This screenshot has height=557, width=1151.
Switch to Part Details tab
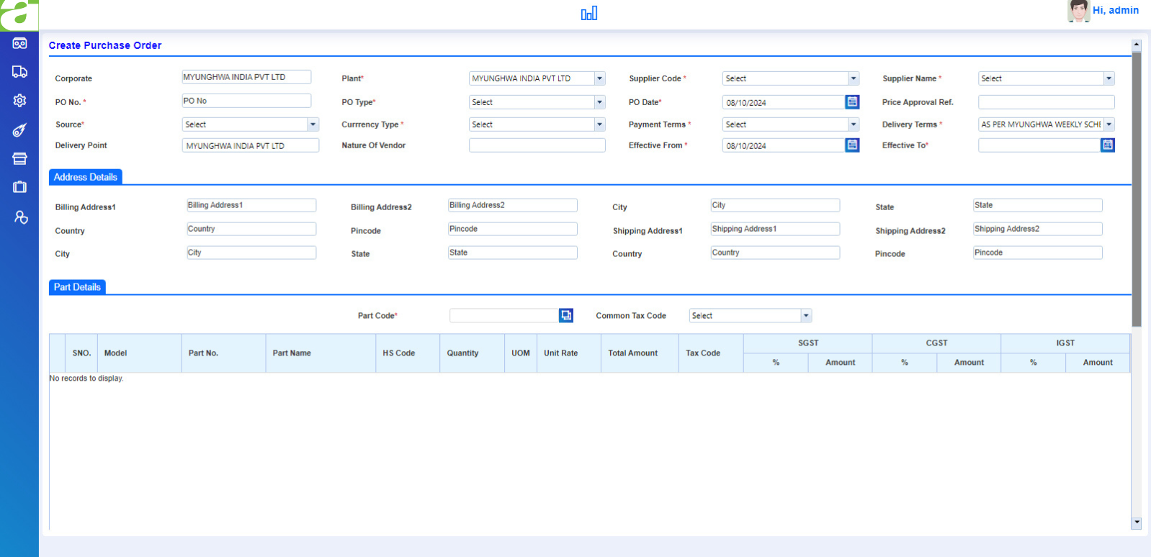click(77, 287)
